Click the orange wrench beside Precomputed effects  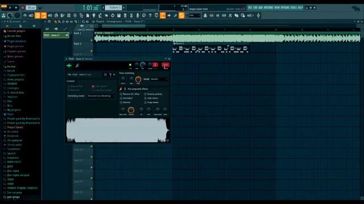tap(121, 89)
